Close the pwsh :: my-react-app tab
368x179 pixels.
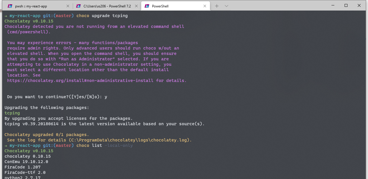(68, 6)
